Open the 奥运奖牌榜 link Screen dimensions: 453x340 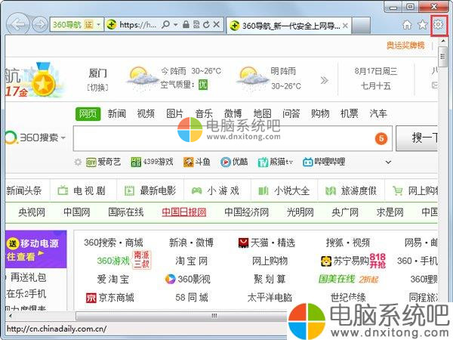pyautogui.click(x=405, y=45)
